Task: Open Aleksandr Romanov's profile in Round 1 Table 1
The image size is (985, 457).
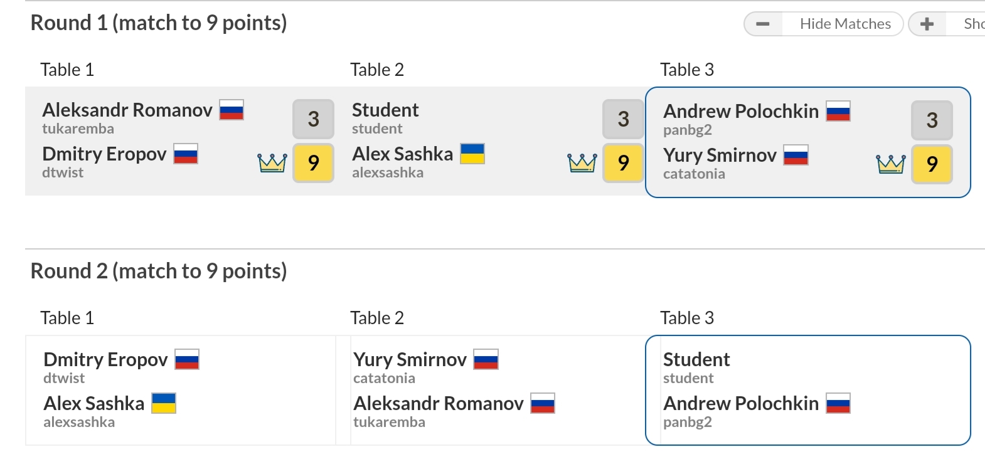Action: click(127, 110)
